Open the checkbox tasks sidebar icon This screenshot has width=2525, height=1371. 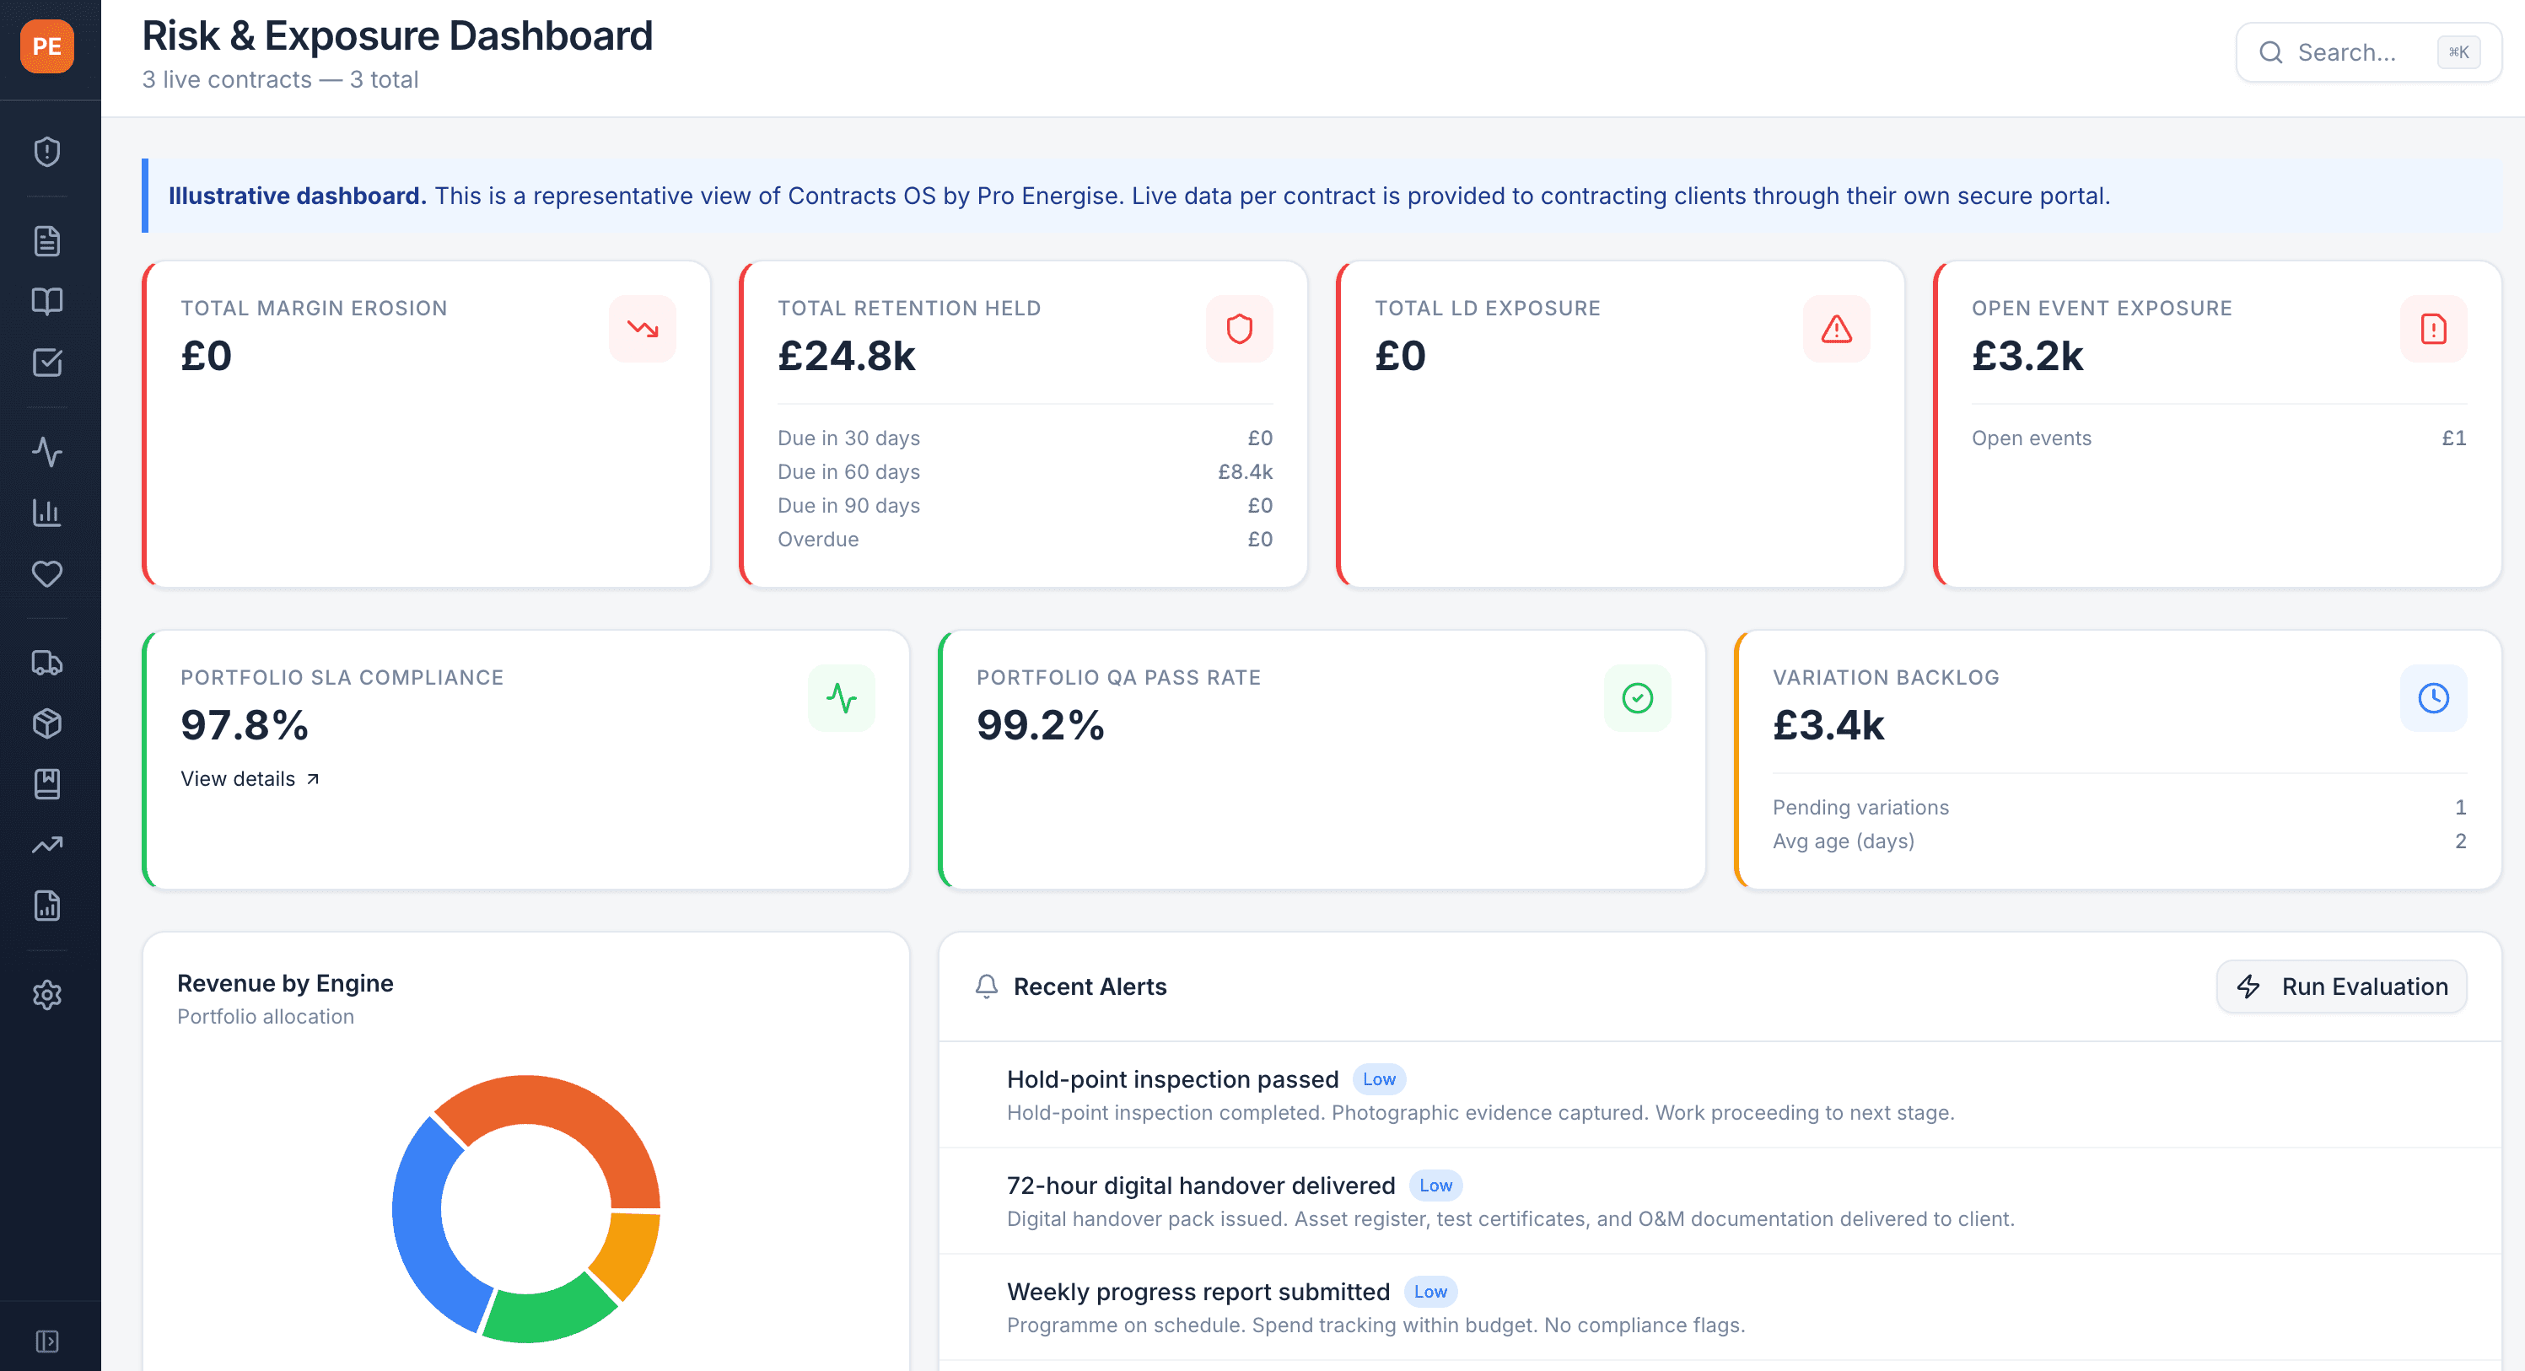pos(47,363)
